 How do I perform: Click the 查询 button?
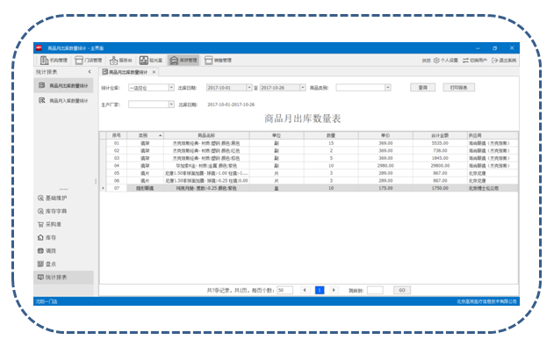(423, 88)
